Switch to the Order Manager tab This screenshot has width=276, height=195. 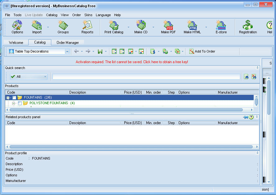(x=67, y=43)
